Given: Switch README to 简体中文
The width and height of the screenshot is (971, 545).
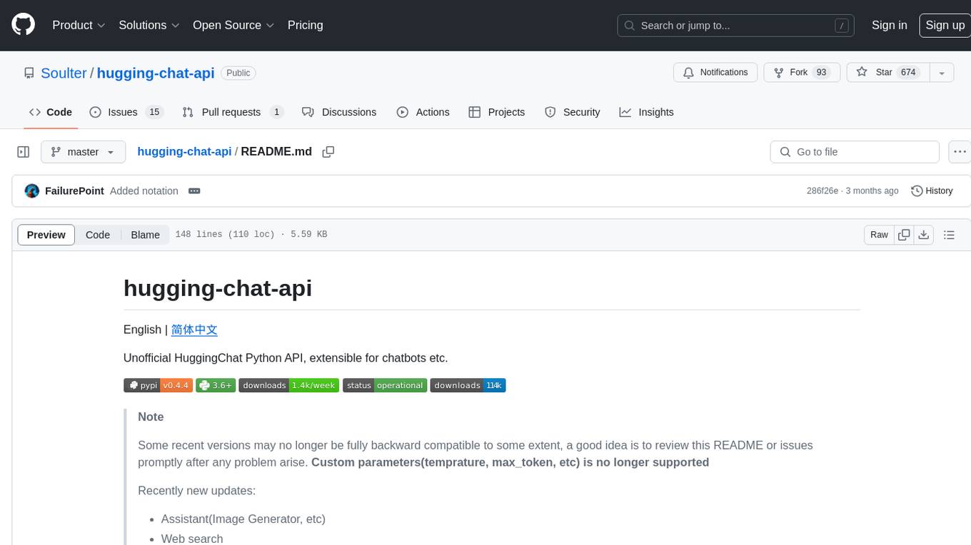Looking at the screenshot, I should click(x=194, y=330).
